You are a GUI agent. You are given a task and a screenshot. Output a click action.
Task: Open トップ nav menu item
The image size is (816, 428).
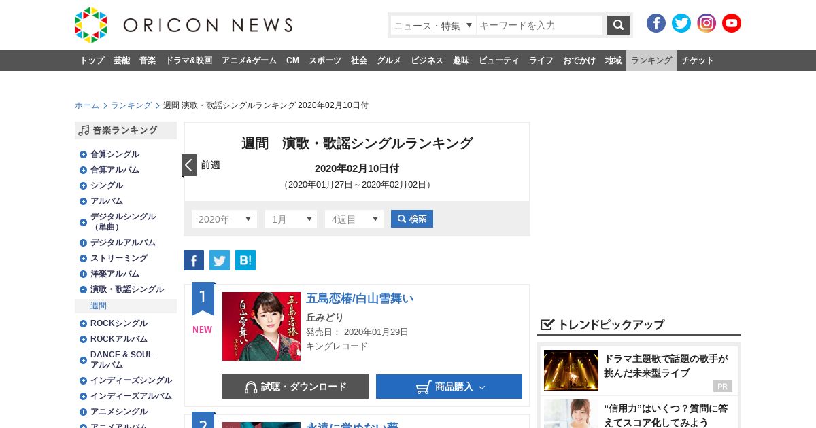pos(92,60)
